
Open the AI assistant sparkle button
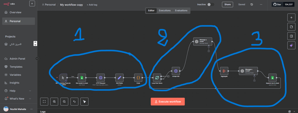point(291,46)
